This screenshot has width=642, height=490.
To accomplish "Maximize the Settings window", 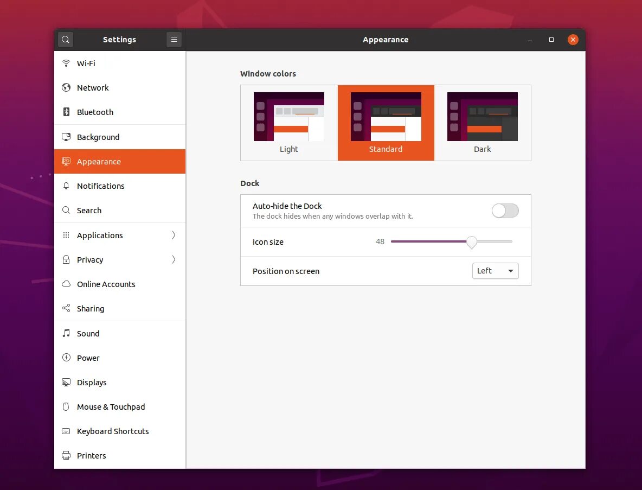I will coord(551,40).
